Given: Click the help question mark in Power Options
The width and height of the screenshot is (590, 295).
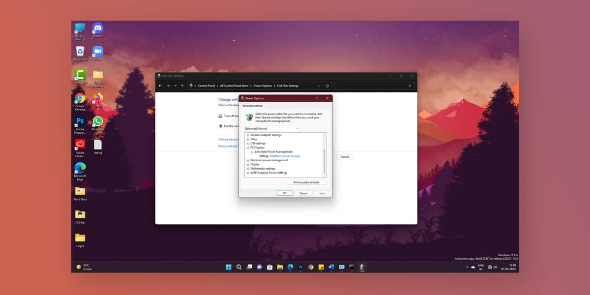Looking at the screenshot, I should point(316,98).
